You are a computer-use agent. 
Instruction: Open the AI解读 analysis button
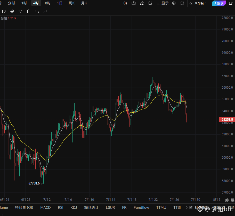(x=219, y=3)
